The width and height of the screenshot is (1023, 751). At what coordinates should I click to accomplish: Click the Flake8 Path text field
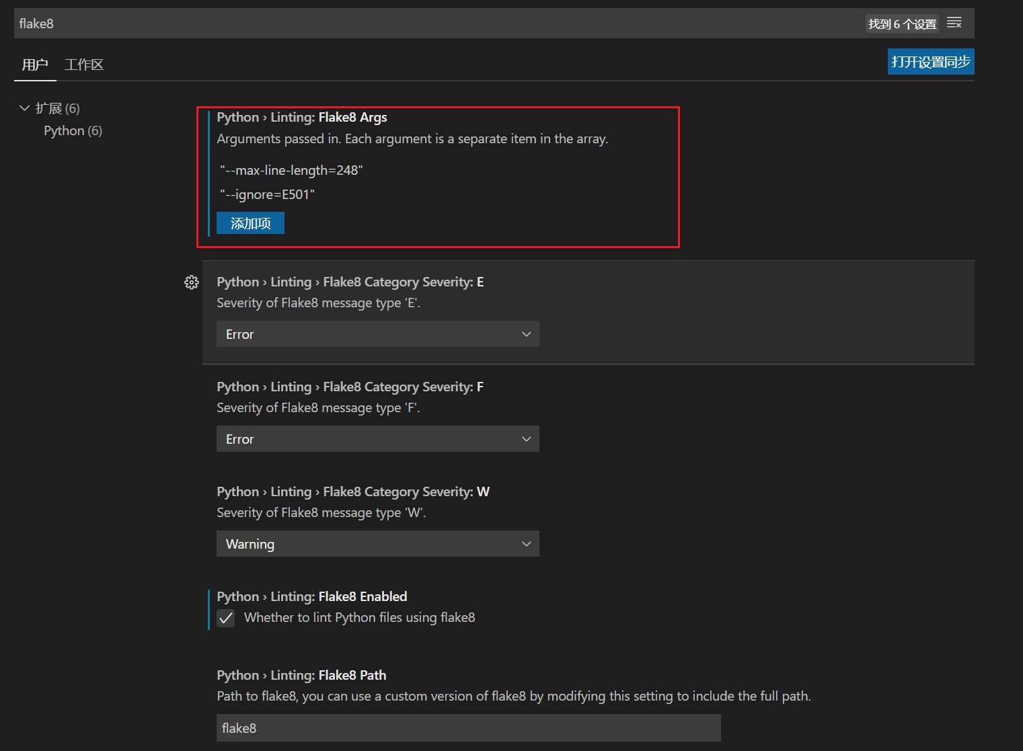click(x=468, y=728)
